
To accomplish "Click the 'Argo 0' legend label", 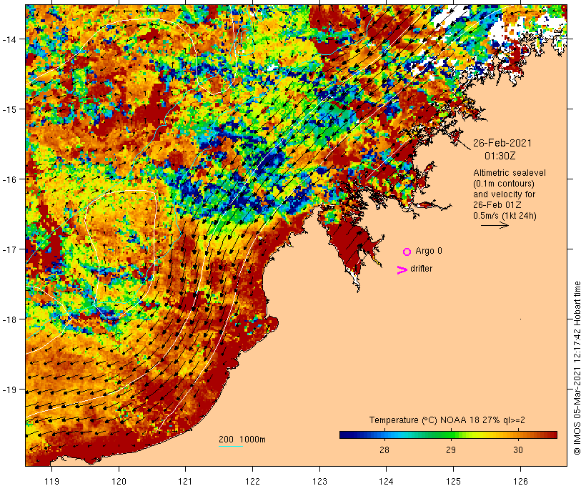I will tap(429, 251).
